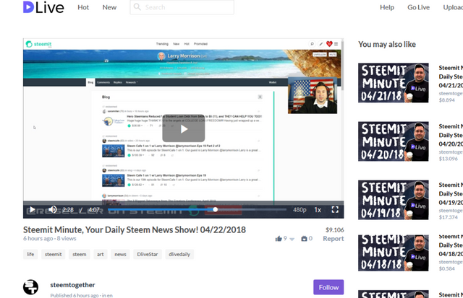
Task: Select the 'art' tag
Action: point(101,254)
